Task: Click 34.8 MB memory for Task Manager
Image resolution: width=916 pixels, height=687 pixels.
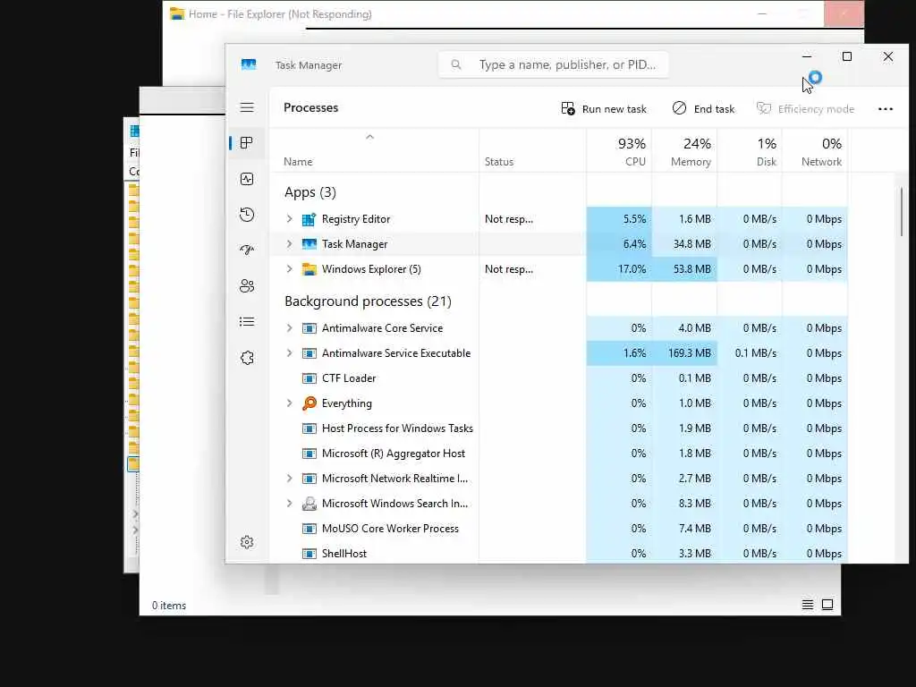Action: tap(692, 244)
